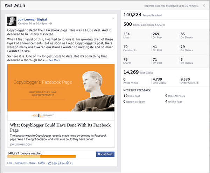Open the What Copyblogger Could Have Done headline
Image resolution: width=210 pixels, height=173 pixels.
click(60, 127)
